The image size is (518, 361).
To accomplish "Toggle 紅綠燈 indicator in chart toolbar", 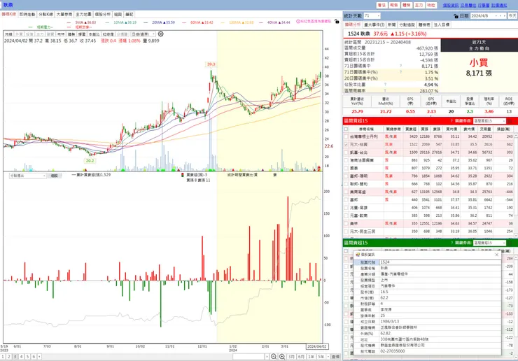I will click(x=108, y=34).
